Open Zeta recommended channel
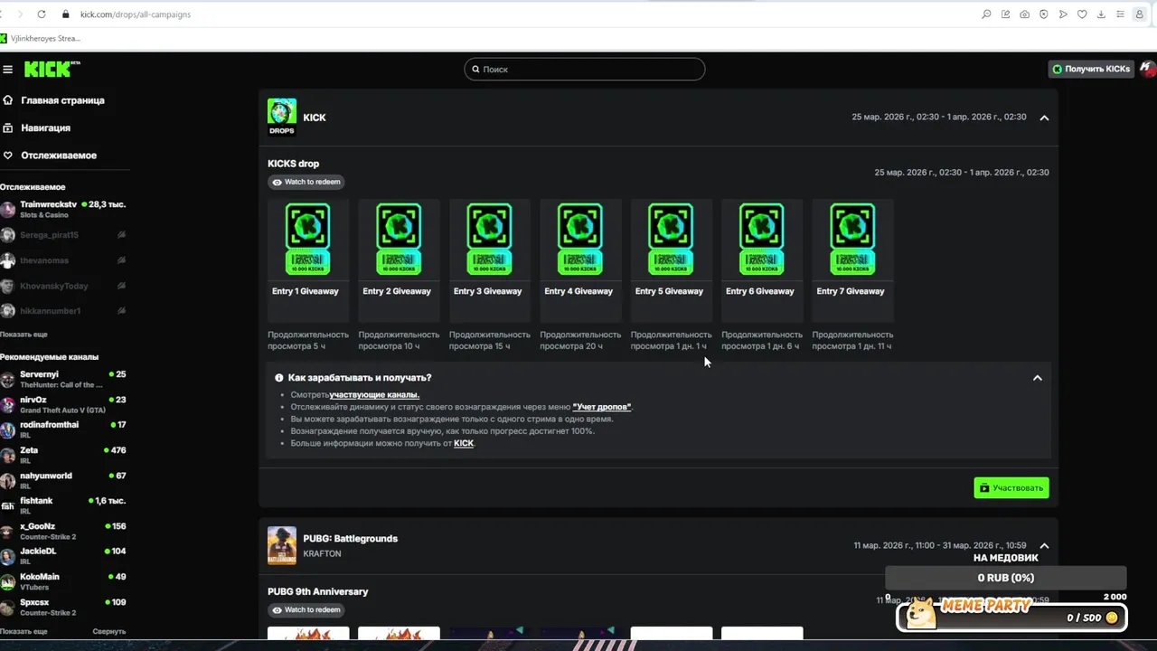The height and width of the screenshot is (651, 1157). pos(63,455)
